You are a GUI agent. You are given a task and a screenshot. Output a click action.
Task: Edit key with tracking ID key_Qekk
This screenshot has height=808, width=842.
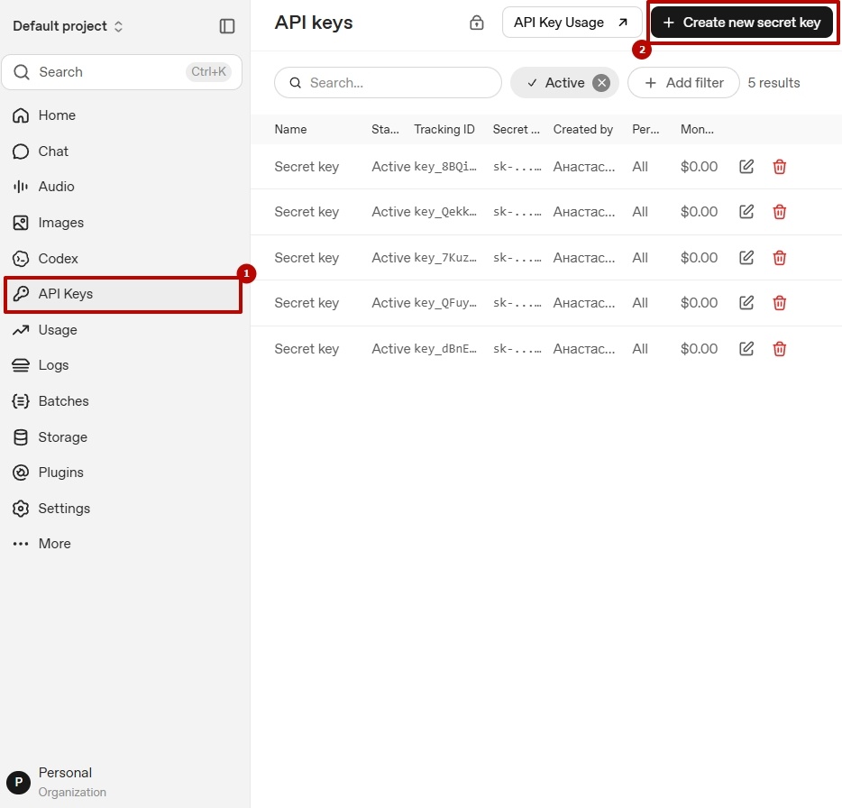point(746,212)
